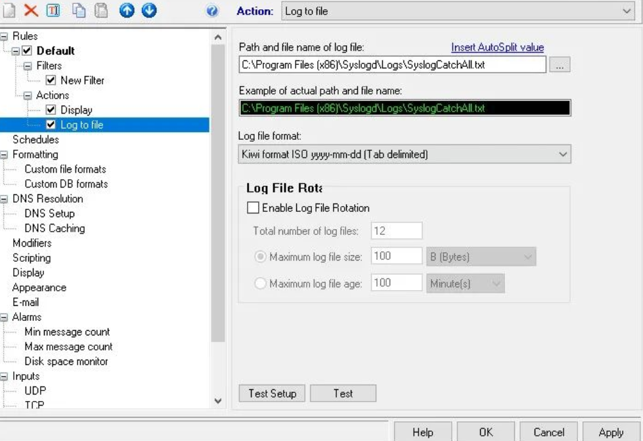Click the Test button
This screenshot has height=441, width=643.
coord(344,394)
